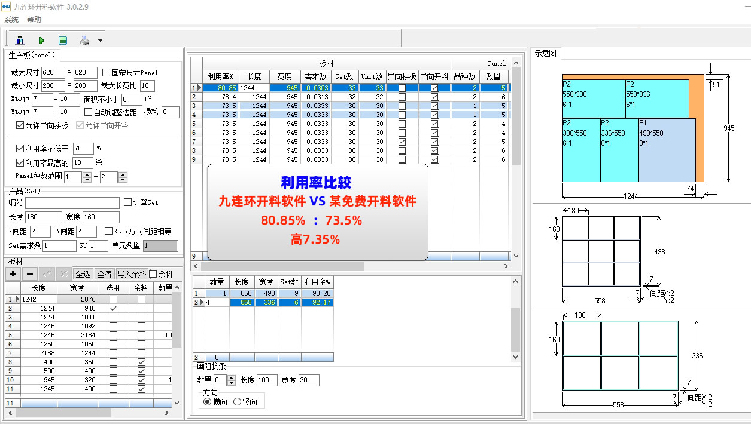Click the Set需求数 input field

[59, 245]
